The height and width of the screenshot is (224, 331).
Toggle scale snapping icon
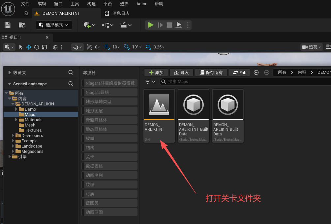pos(148,47)
